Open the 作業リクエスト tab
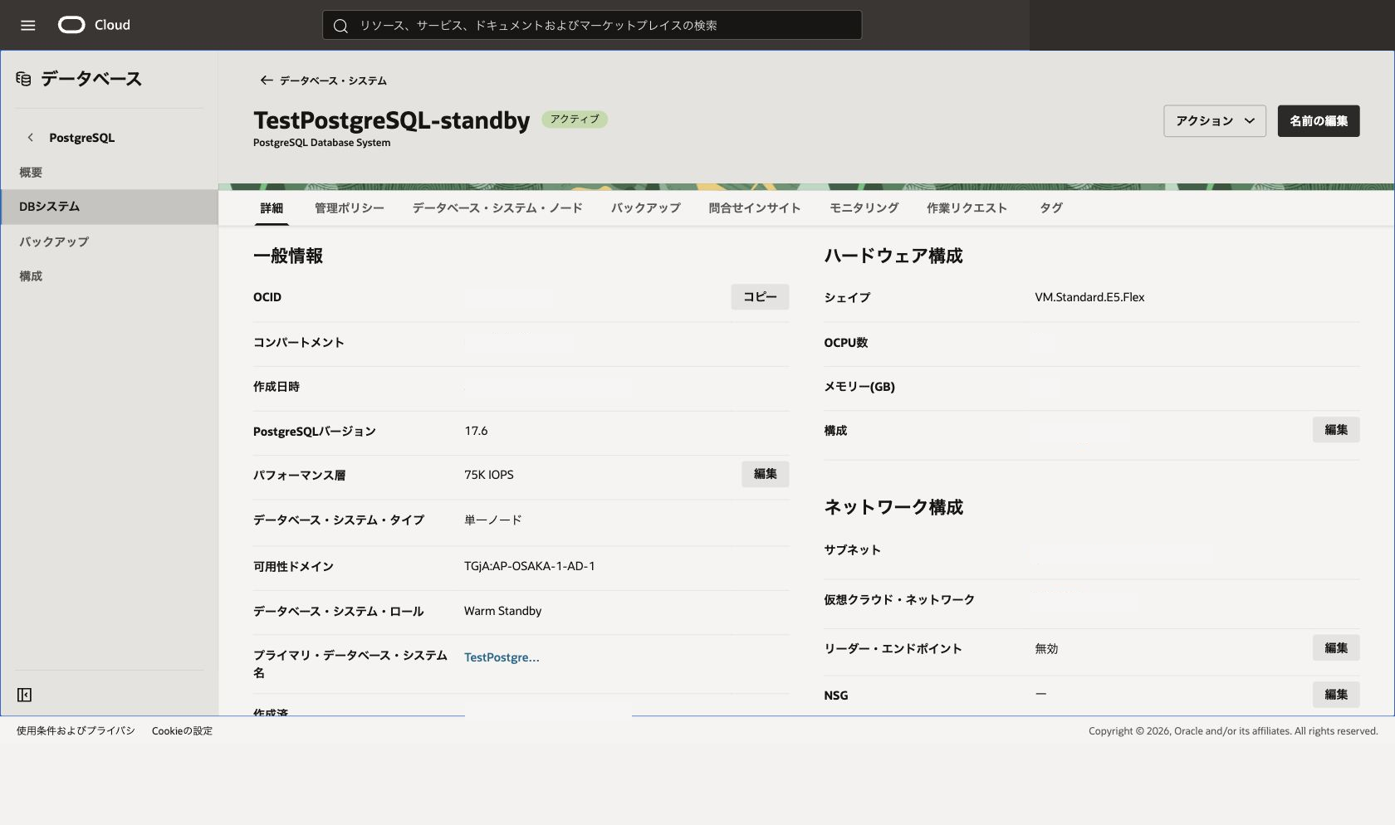This screenshot has width=1395, height=825. click(x=967, y=208)
